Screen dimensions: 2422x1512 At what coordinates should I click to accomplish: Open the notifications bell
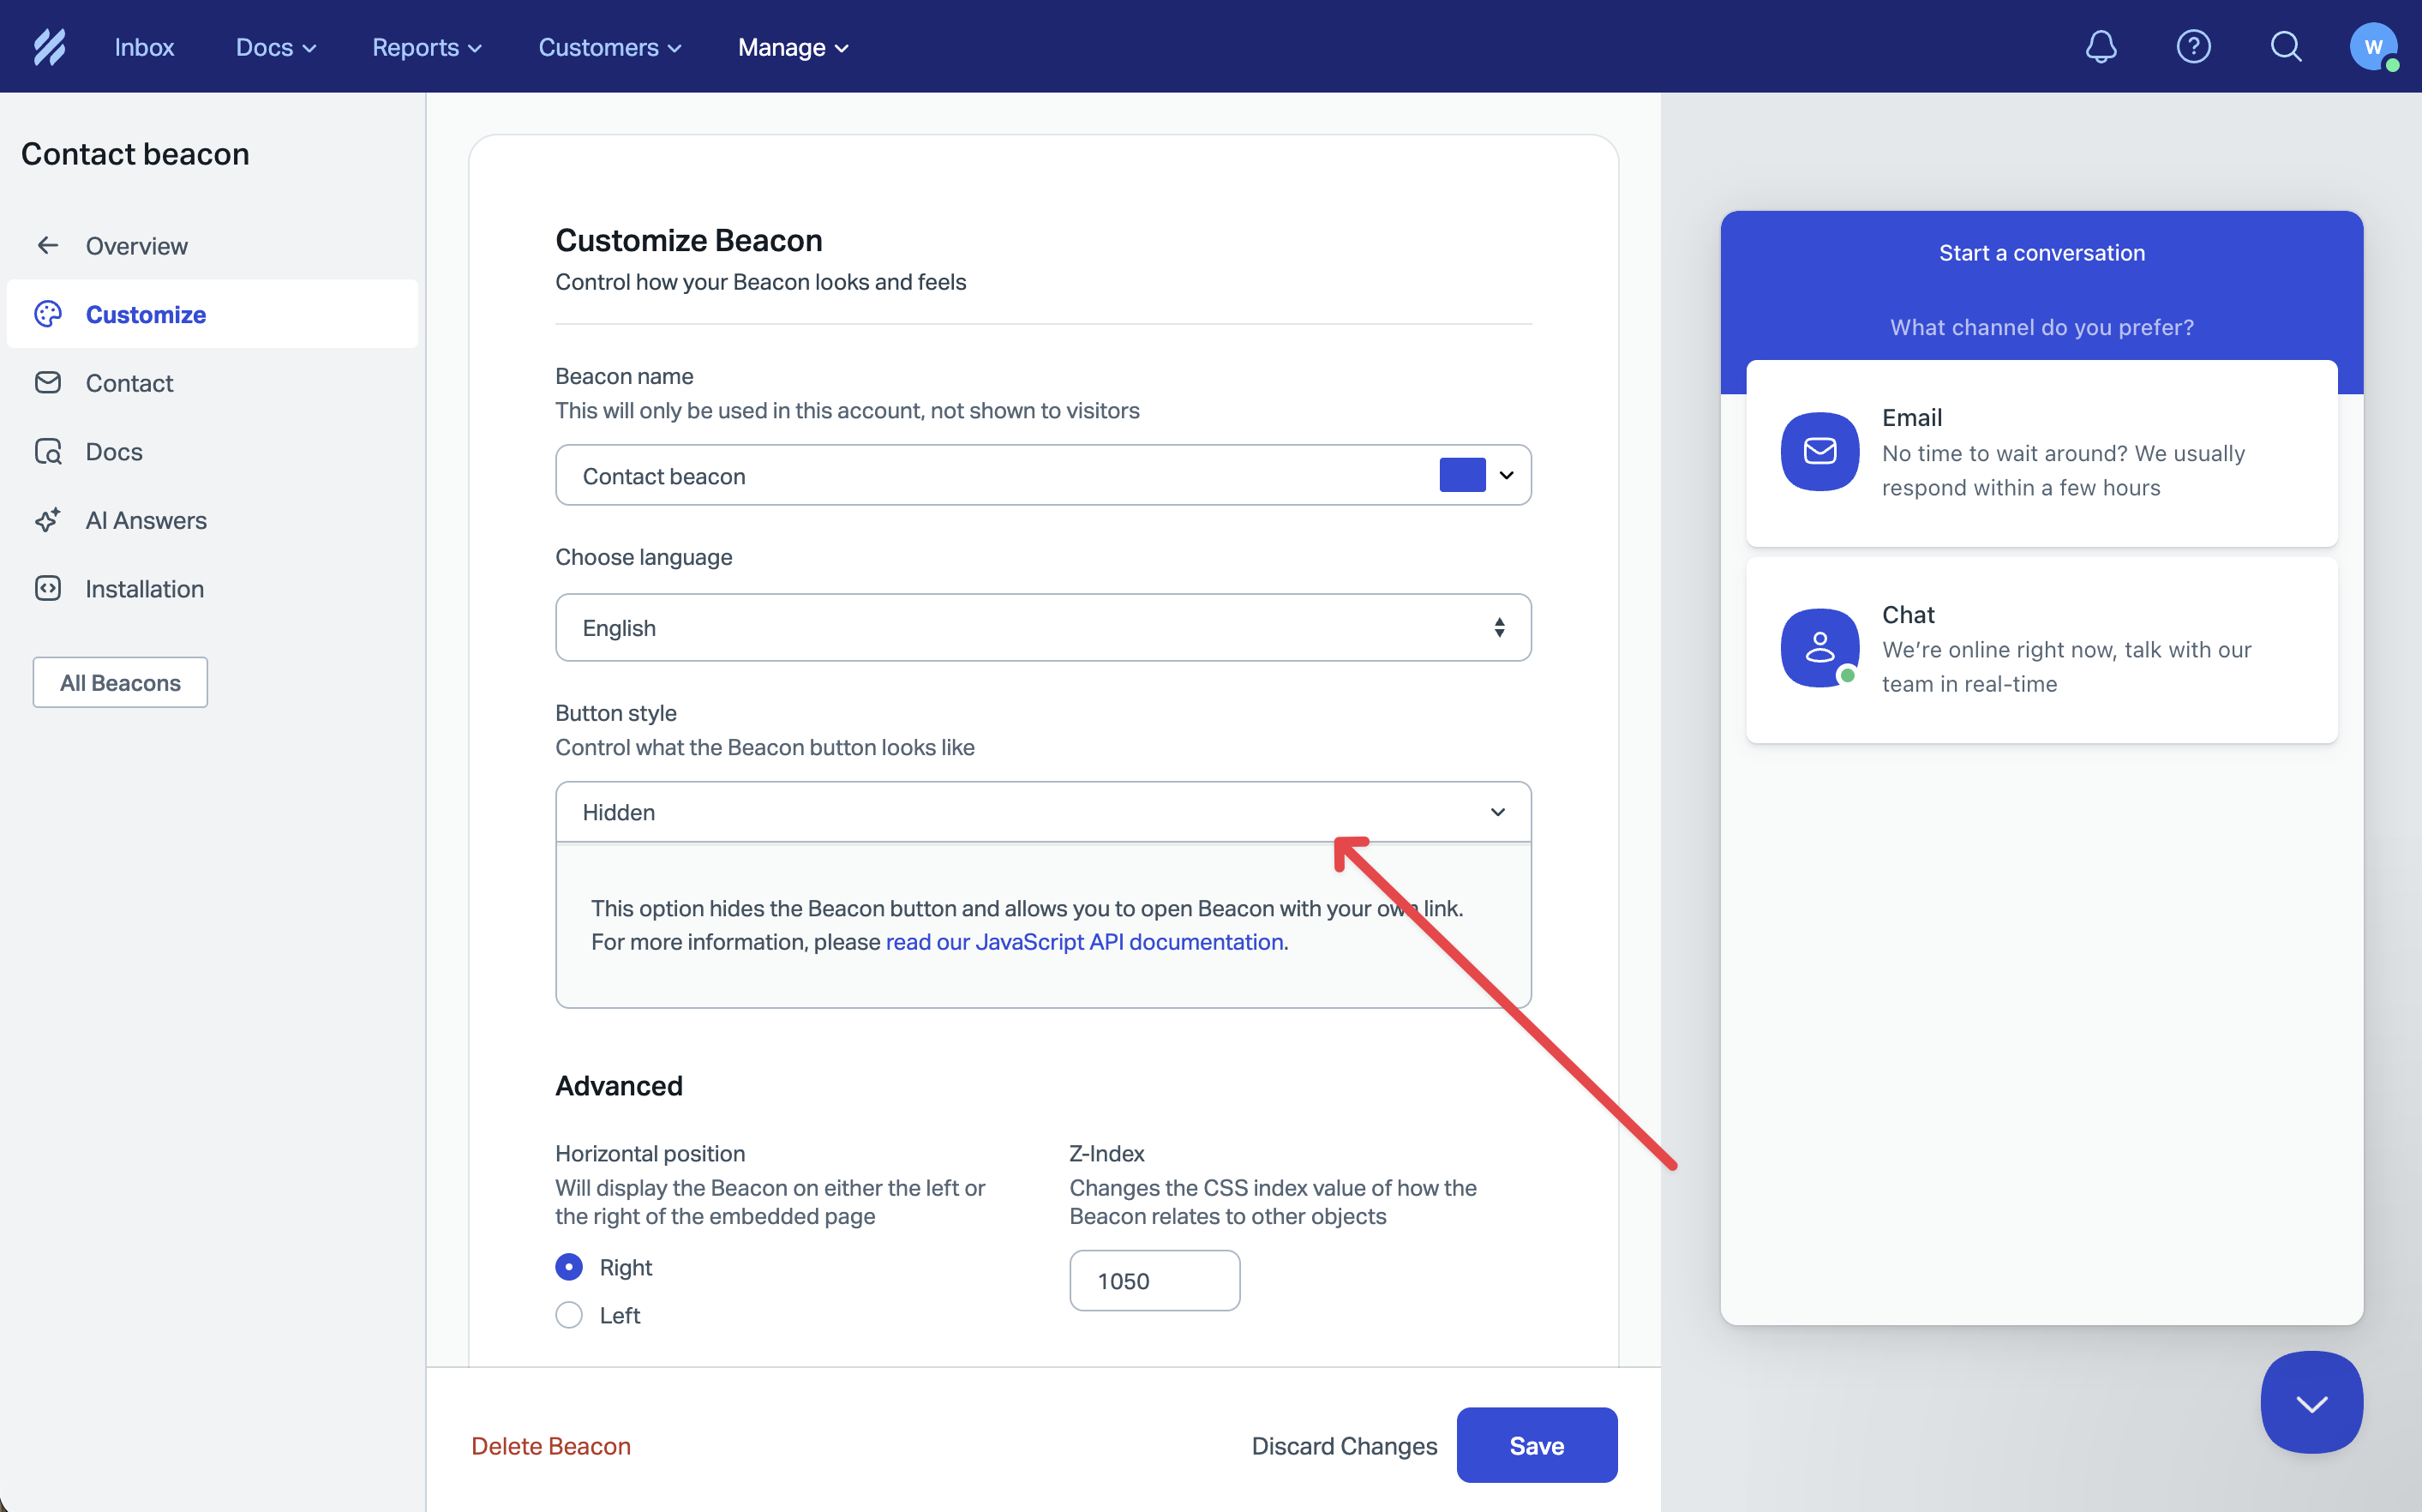[2100, 47]
